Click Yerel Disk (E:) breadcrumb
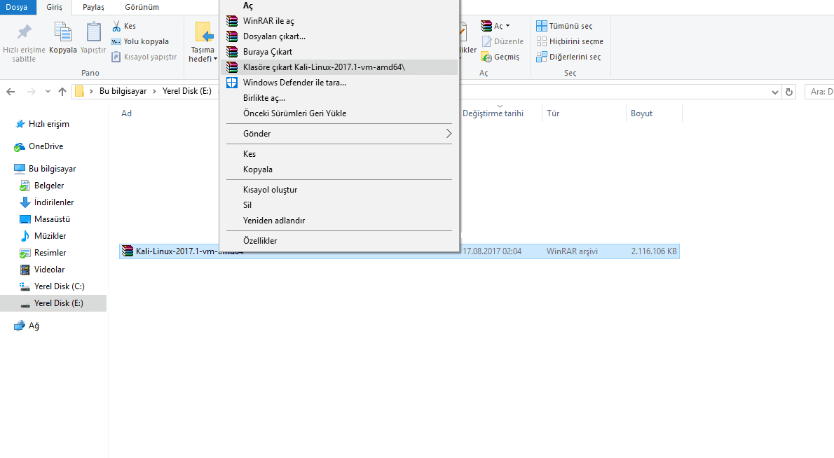This screenshot has width=834, height=458. (186, 91)
